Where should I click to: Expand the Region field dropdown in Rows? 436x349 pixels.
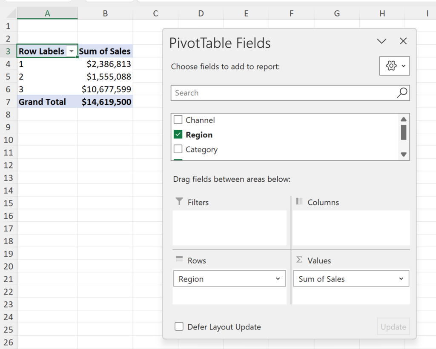278,279
